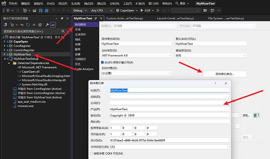Click the GUID(G) input field

click(x=169, y=140)
